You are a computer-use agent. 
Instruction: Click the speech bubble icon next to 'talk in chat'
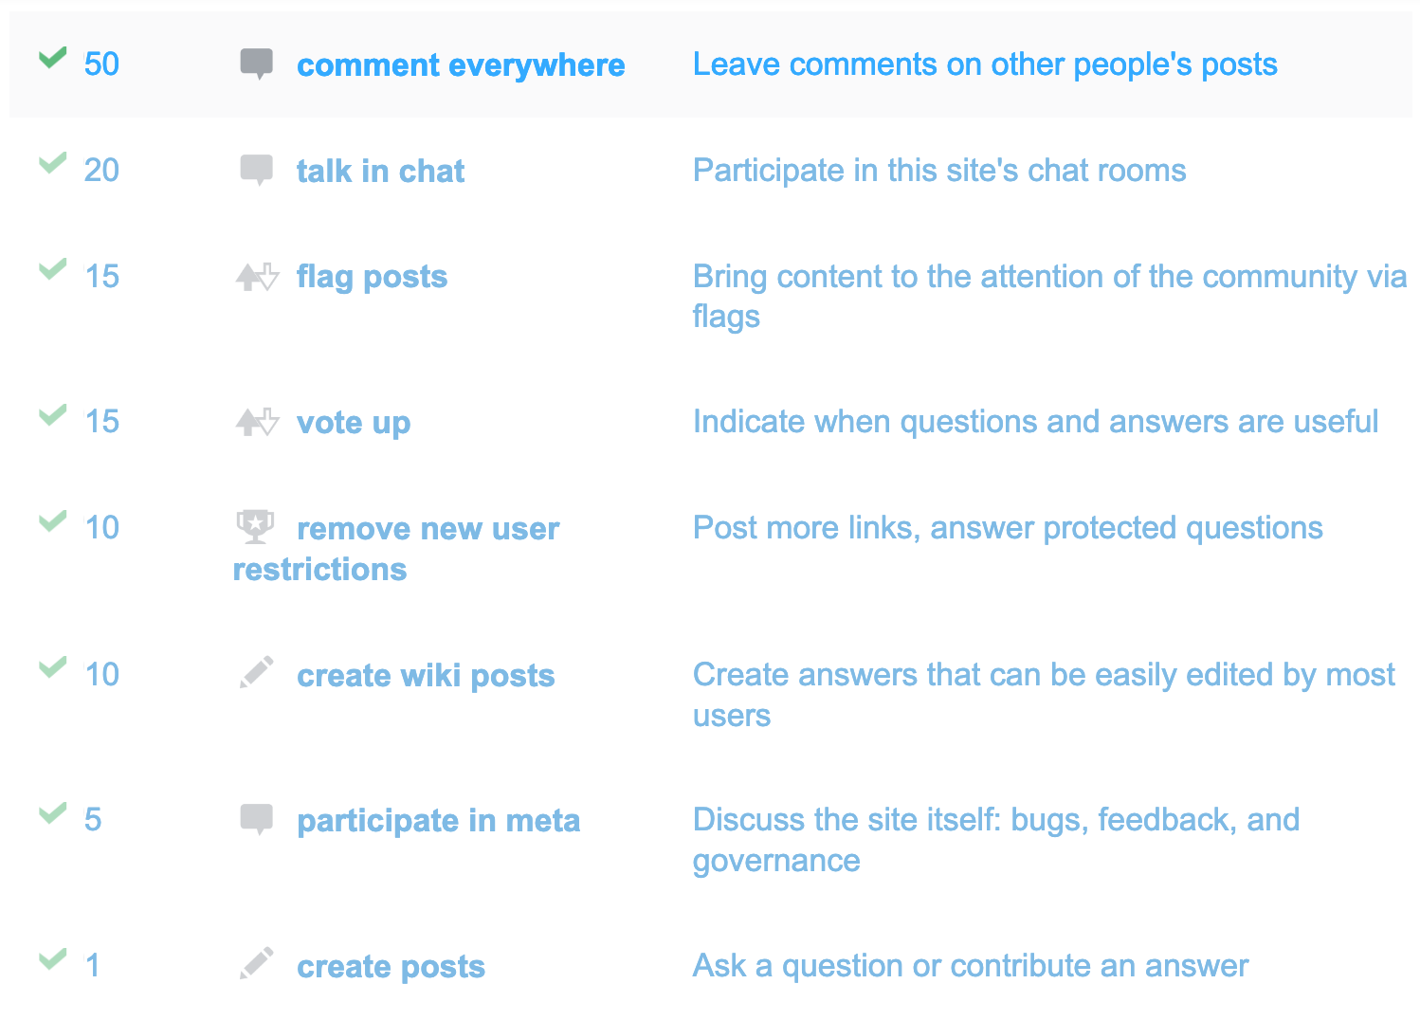click(256, 169)
